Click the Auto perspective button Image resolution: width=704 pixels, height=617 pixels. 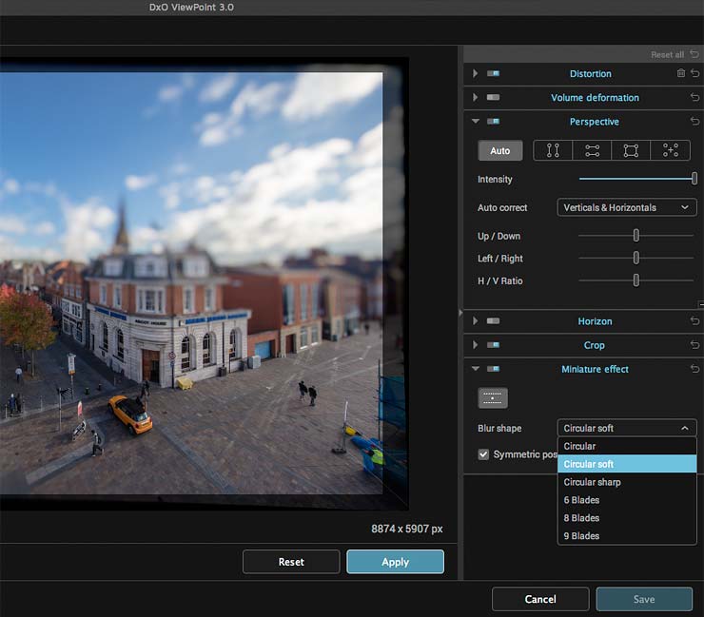coord(500,151)
